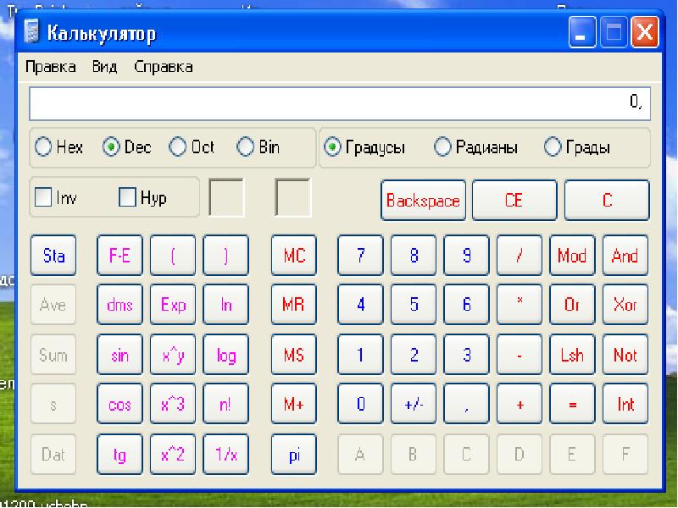678x508 pixels.
Task: Open the Вид menu
Action: click(x=104, y=67)
